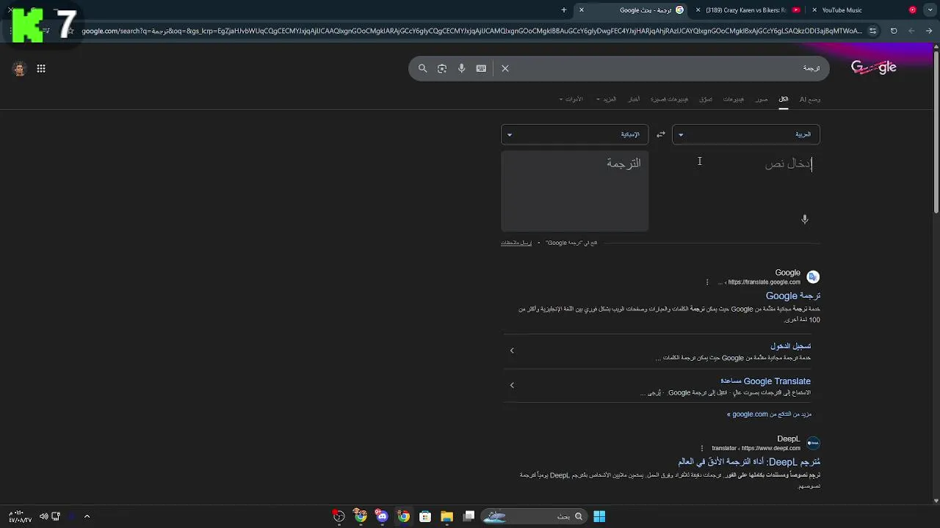
Task: Click the send feedback link under translator
Action: point(516,243)
